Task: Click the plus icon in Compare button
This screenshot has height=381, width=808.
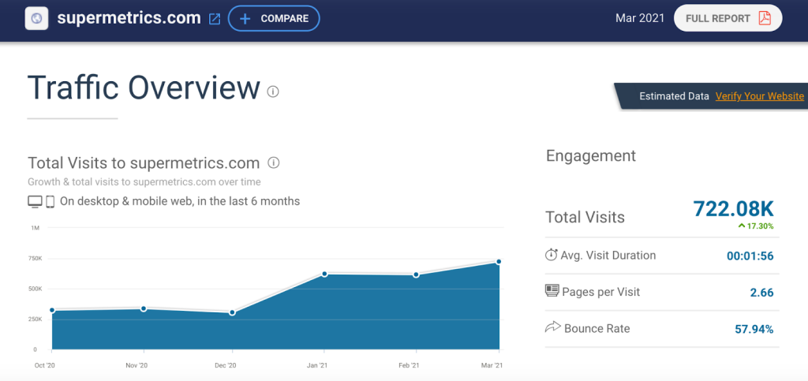Action: pos(245,18)
